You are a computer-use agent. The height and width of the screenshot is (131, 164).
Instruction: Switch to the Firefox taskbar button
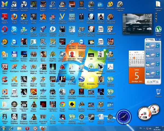tap(43, 128)
